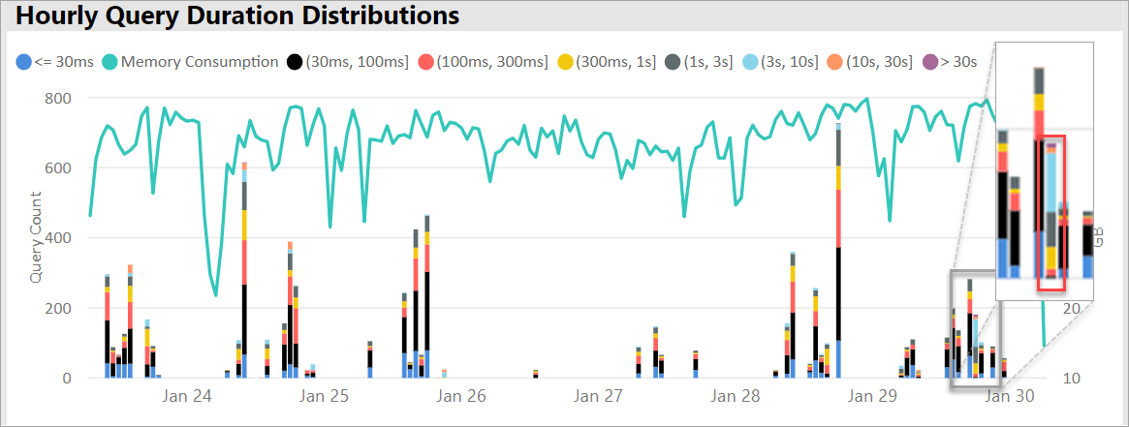Image resolution: width=1129 pixels, height=427 pixels.
Task: Click the 'Jan 29' x-axis label
Action: [x=871, y=395]
